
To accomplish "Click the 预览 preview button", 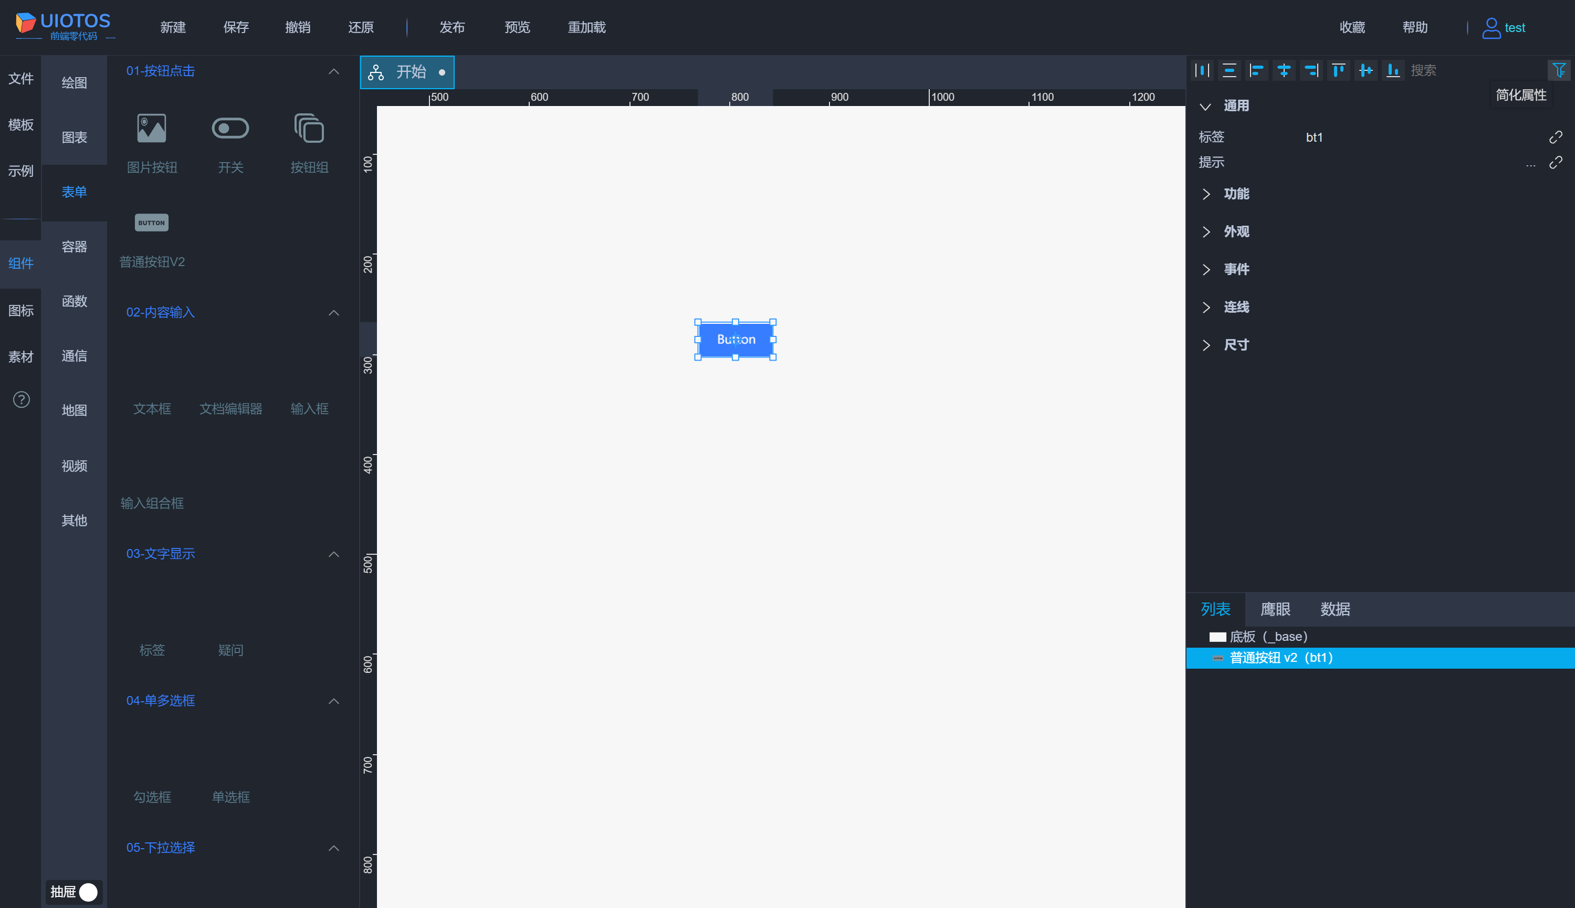I will pos(517,27).
